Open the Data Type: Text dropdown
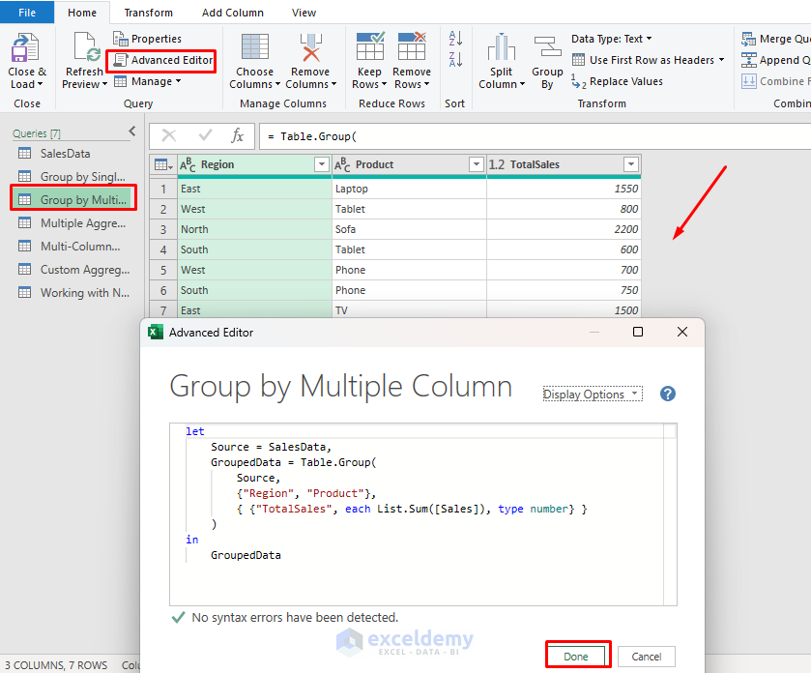 [x=611, y=39]
